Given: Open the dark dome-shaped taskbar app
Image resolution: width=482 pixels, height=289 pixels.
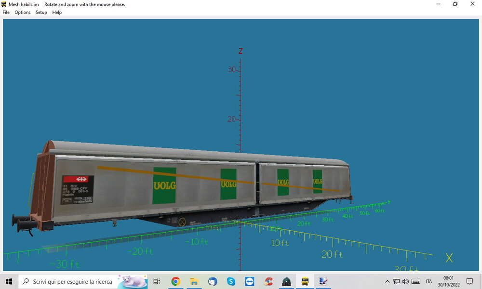Looking at the screenshot, I should point(286,281).
